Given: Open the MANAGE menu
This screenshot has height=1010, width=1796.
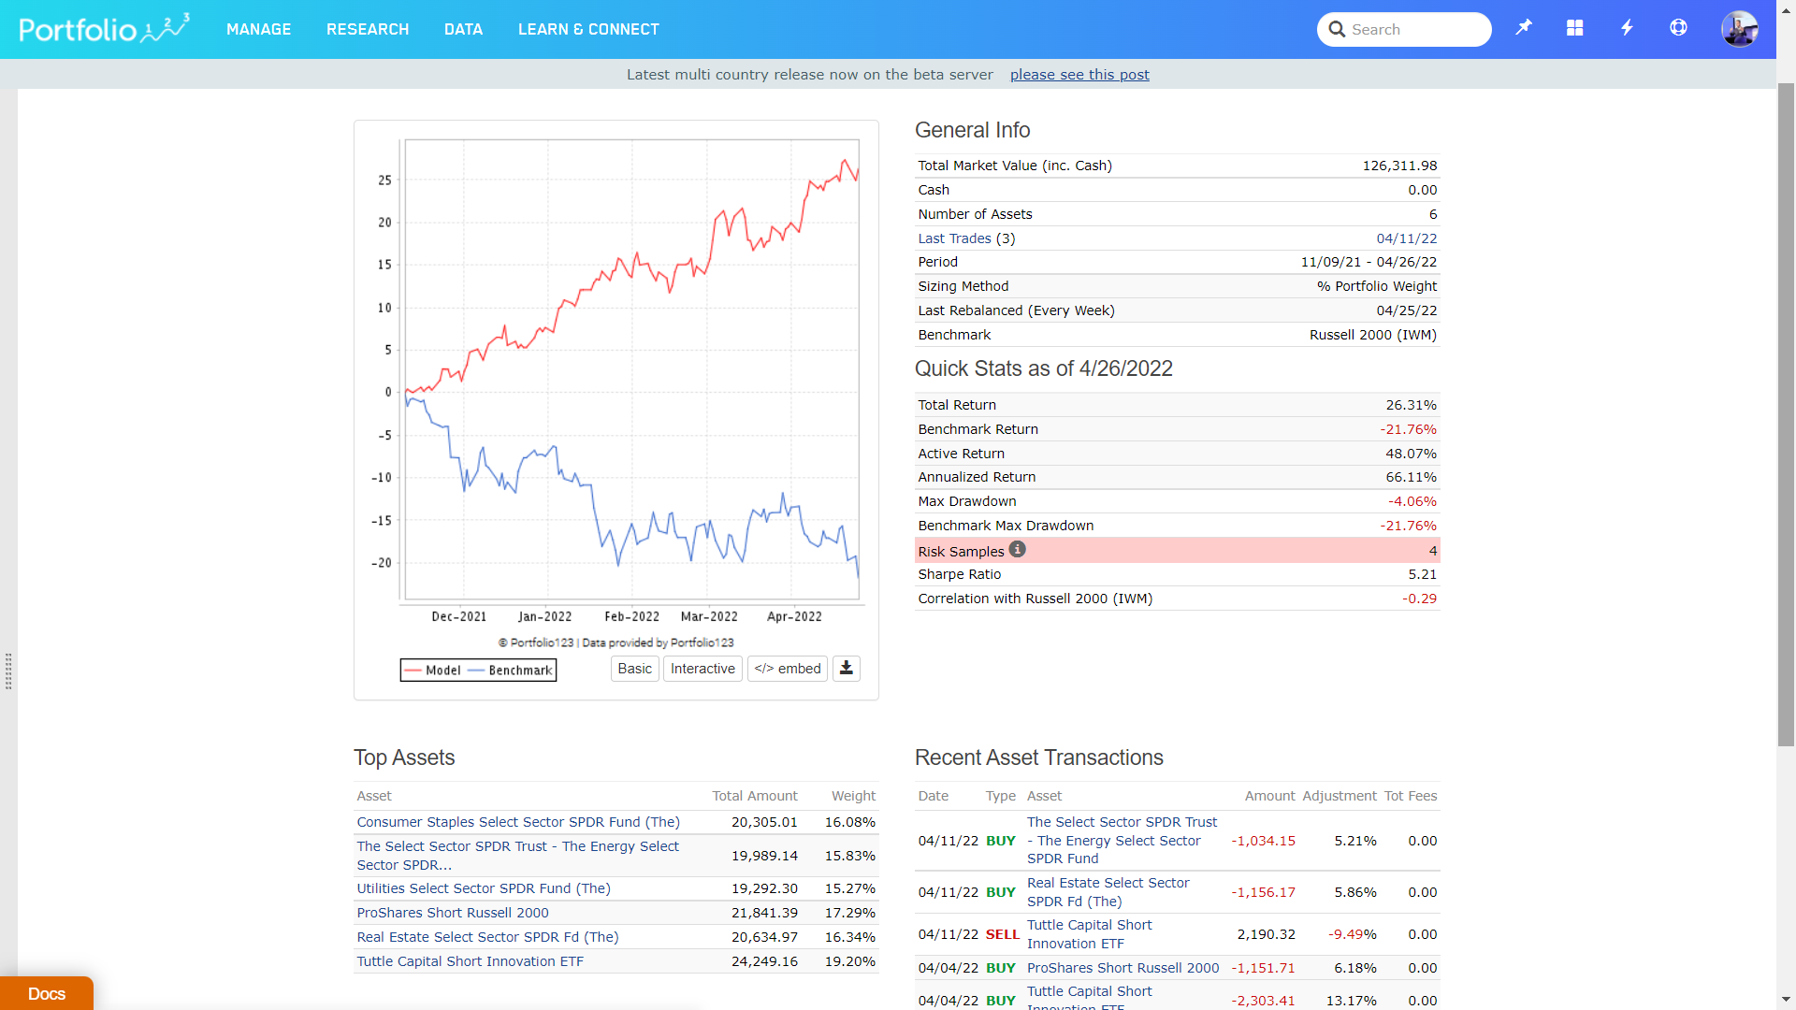Looking at the screenshot, I should (x=258, y=29).
